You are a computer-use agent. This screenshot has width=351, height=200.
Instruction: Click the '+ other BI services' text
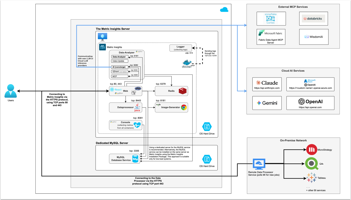[316, 190]
